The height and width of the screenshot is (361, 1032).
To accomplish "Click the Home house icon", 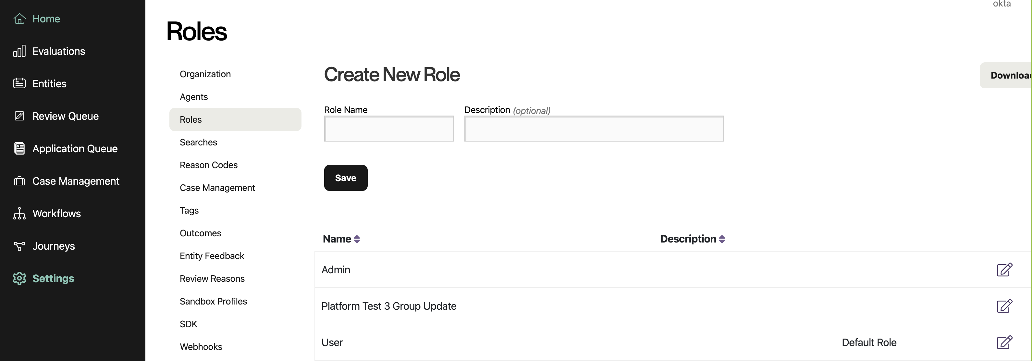I will 19,19.
